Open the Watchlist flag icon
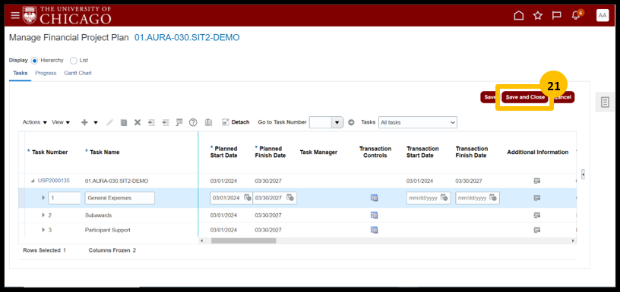The image size is (620, 292). click(x=557, y=15)
